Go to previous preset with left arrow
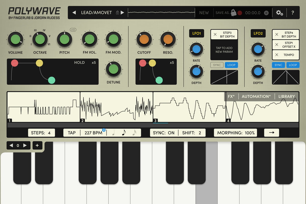The height and width of the screenshot is (204, 306). 74,12
